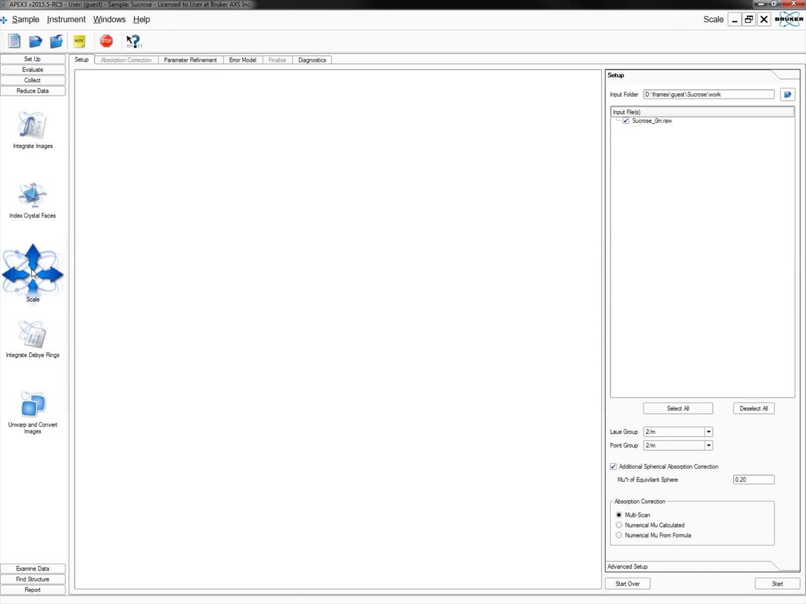This screenshot has height=604, width=806.
Task: Activate the What's This help cursor icon
Action: coord(133,42)
